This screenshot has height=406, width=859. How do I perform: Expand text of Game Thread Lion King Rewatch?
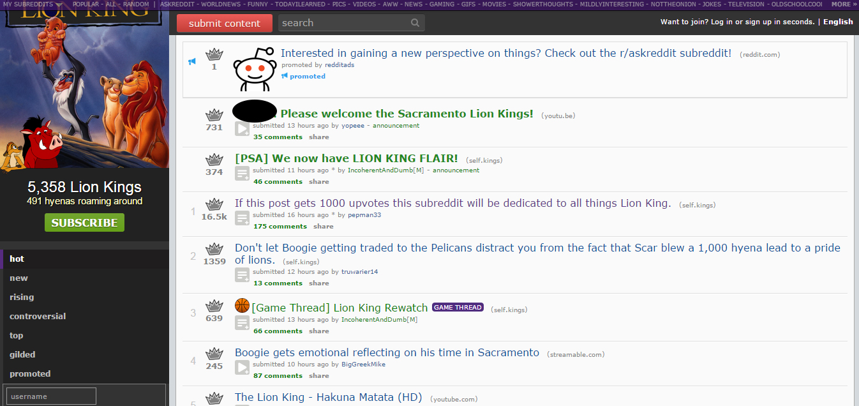[x=242, y=323]
